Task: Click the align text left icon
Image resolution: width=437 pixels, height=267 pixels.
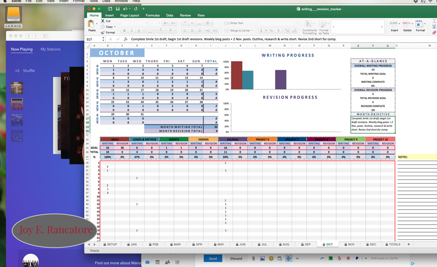Action: 185,31
